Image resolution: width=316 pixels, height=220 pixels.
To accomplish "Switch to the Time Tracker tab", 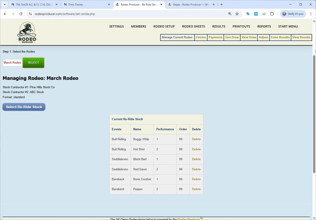I will (86, 5).
